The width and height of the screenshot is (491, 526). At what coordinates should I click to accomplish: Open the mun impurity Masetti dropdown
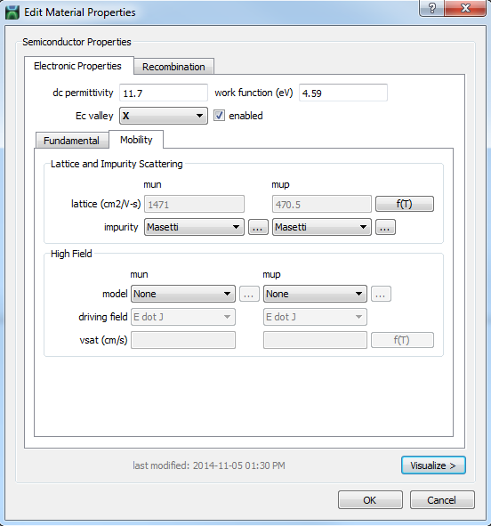point(194,227)
